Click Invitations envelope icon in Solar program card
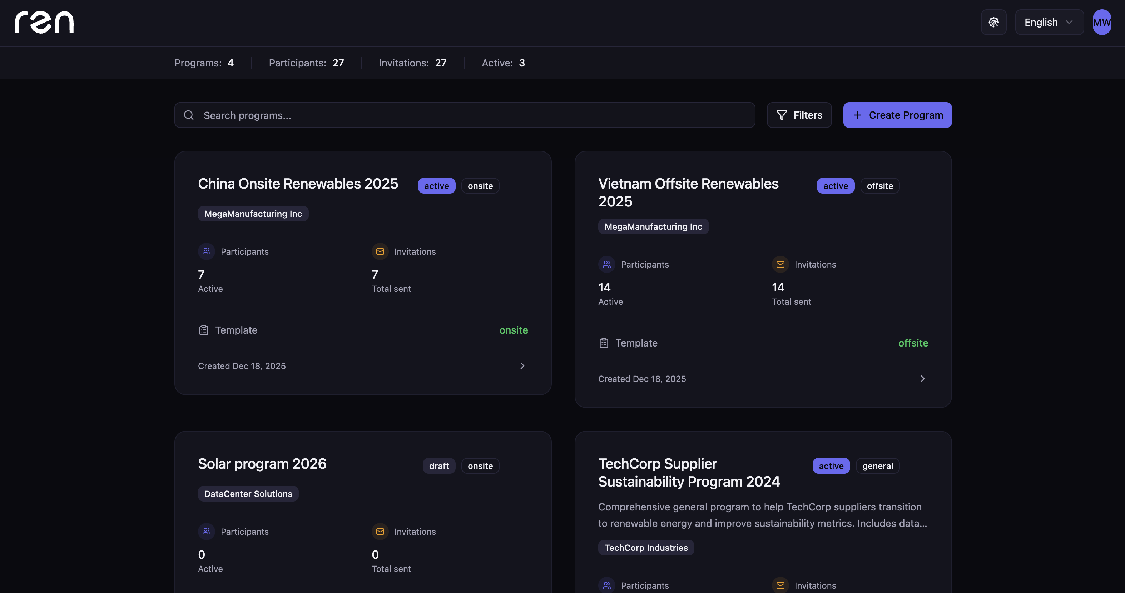 click(380, 532)
